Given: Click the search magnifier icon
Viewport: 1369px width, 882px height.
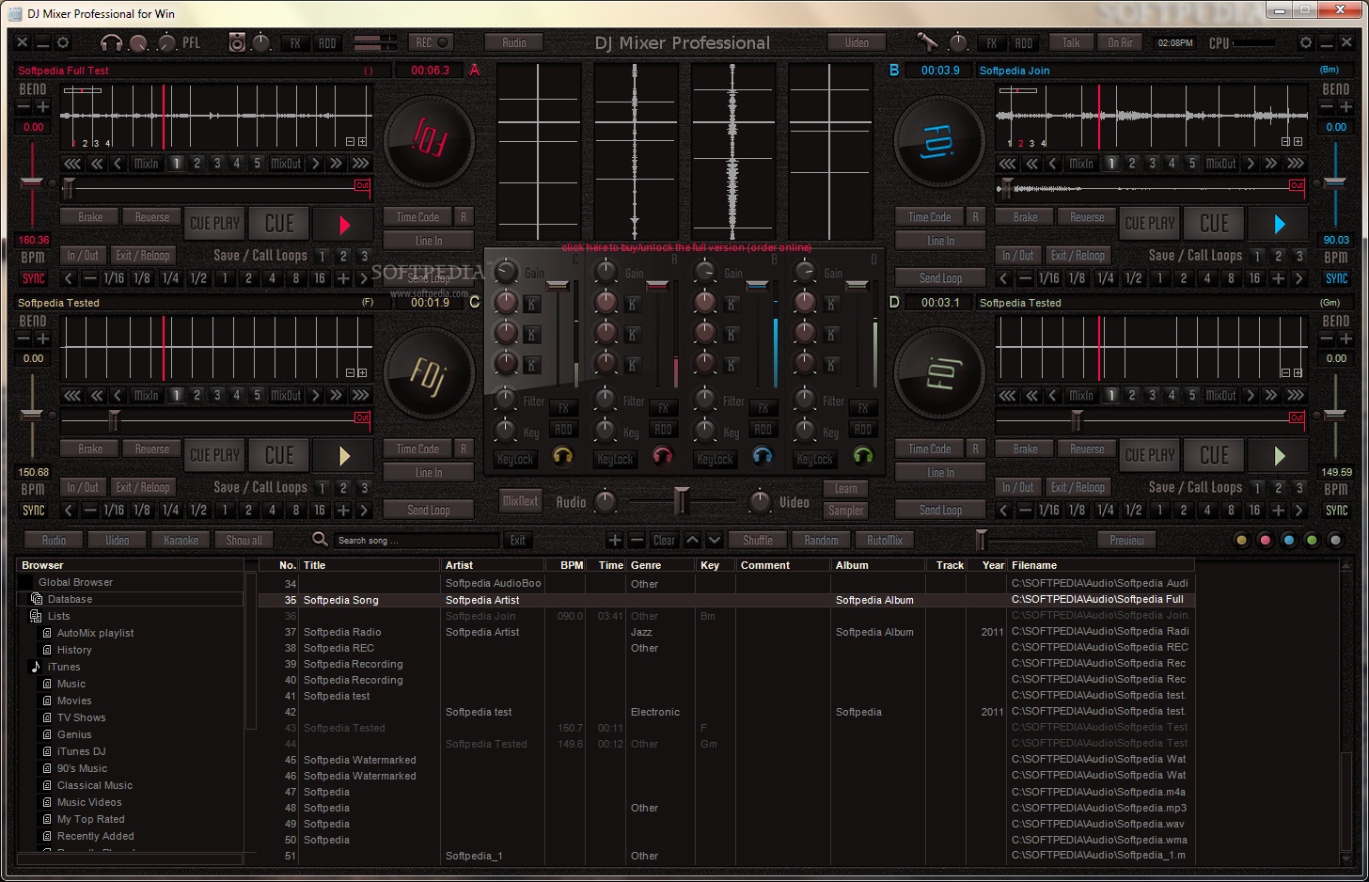Looking at the screenshot, I should click(320, 540).
